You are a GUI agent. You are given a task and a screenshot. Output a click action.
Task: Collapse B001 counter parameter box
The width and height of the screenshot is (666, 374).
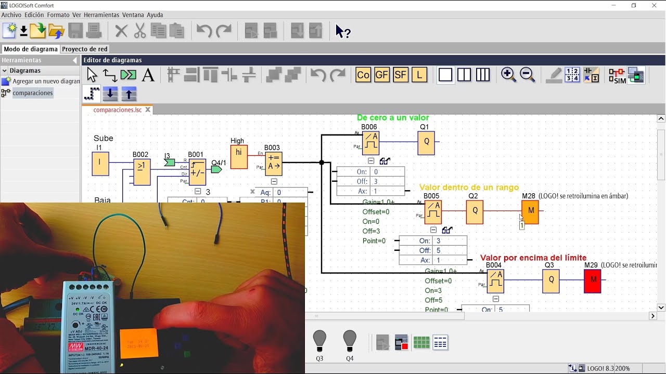click(198, 191)
